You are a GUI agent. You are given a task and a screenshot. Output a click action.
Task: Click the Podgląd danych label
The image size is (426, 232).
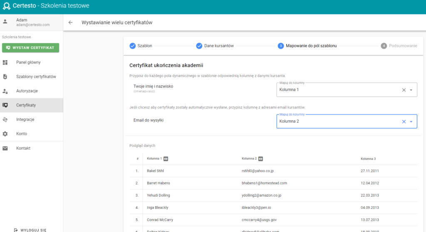(x=142, y=146)
